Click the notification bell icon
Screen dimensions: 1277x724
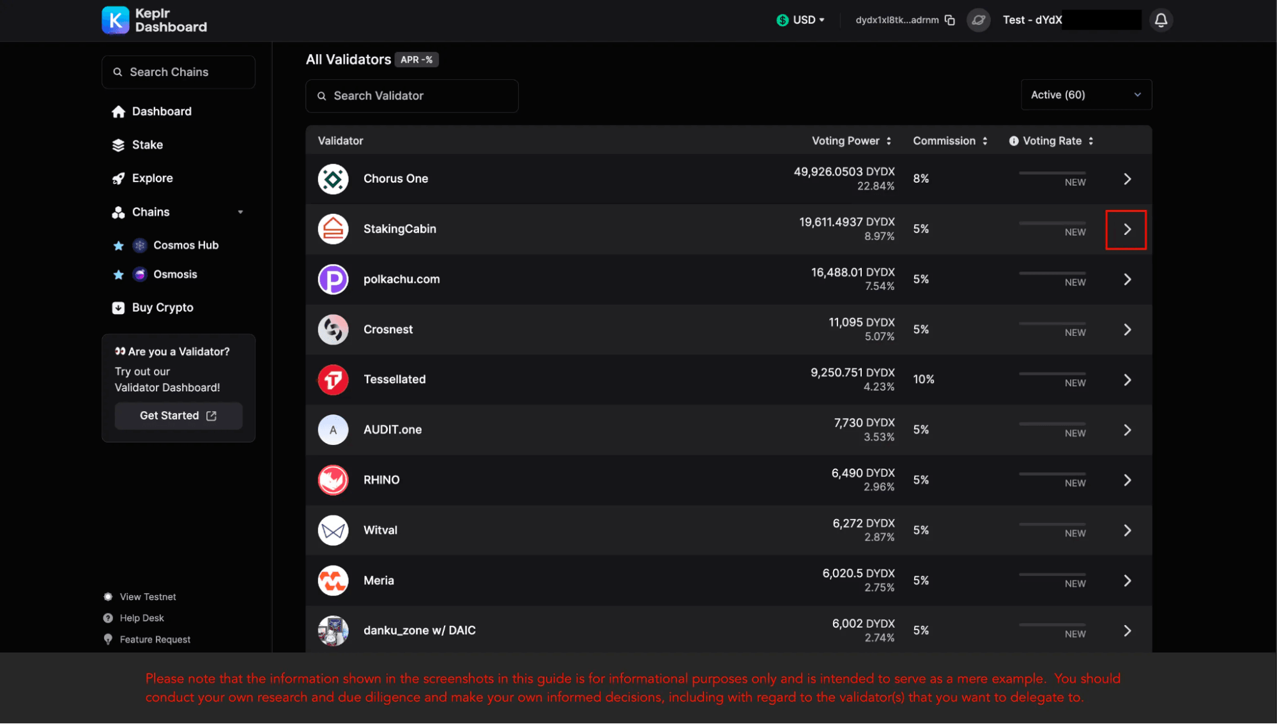click(x=1161, y=20)
